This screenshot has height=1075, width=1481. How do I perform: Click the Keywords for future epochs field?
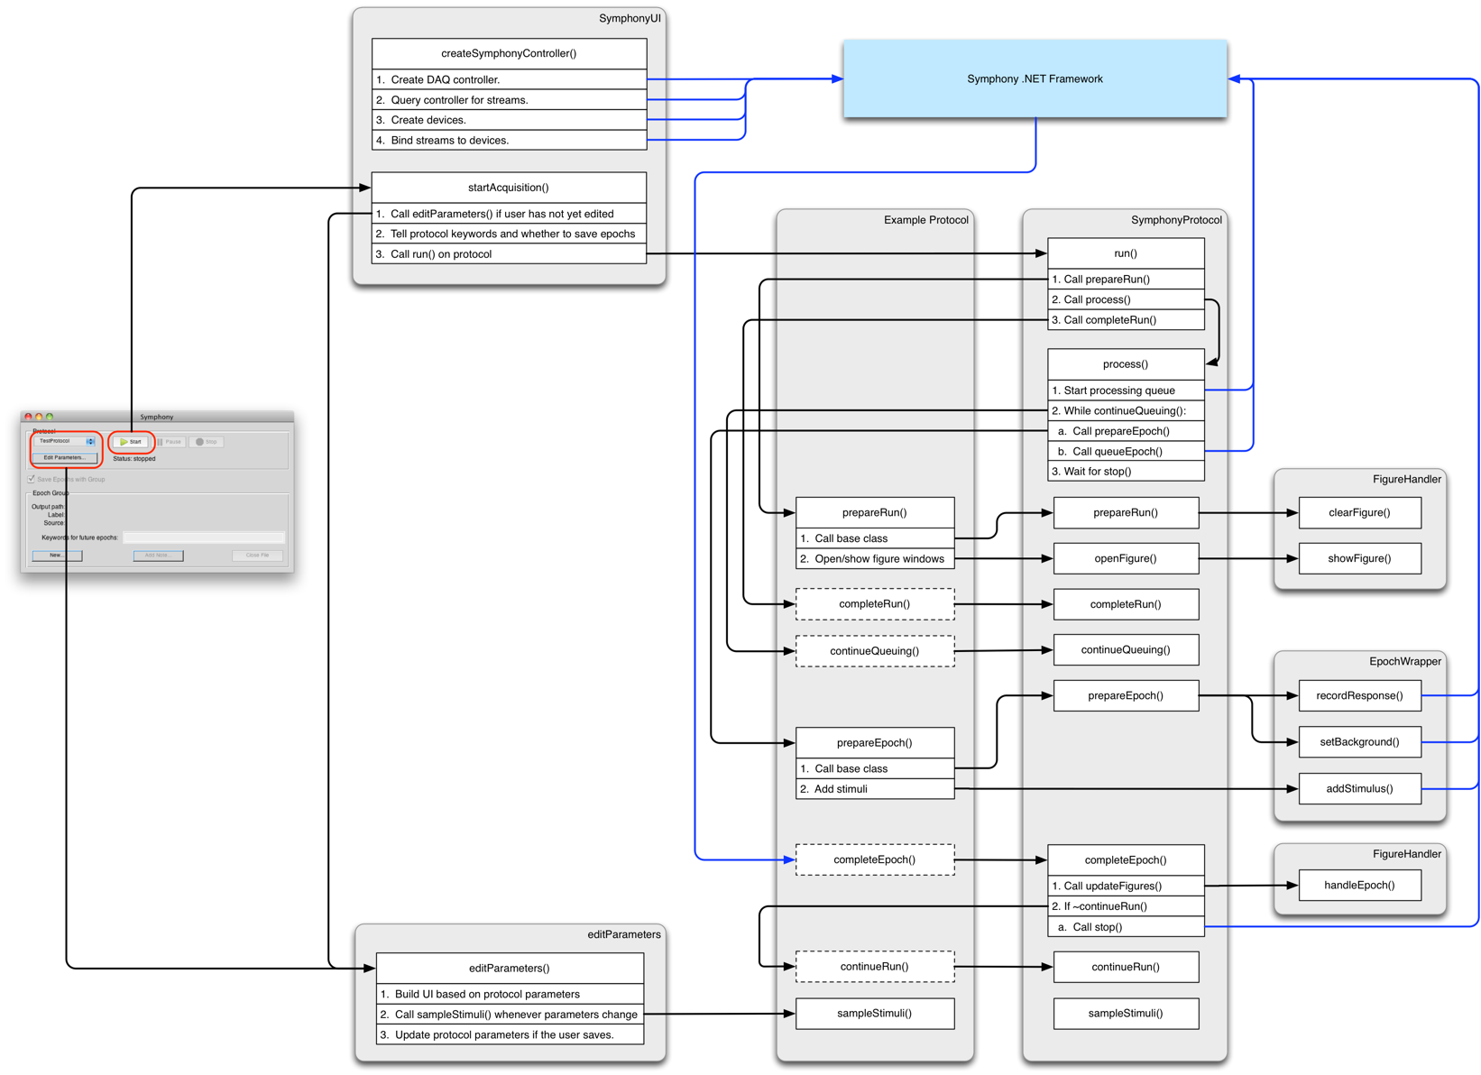pyautogui.click(x=204, y=537)
